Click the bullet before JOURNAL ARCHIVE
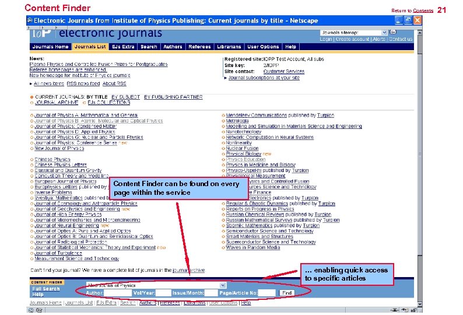 tap(31, 103)
